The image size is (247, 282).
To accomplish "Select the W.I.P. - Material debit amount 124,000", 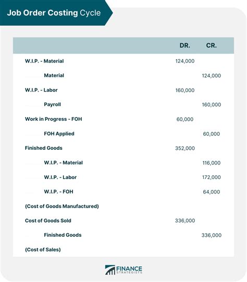I will (185, 61).
